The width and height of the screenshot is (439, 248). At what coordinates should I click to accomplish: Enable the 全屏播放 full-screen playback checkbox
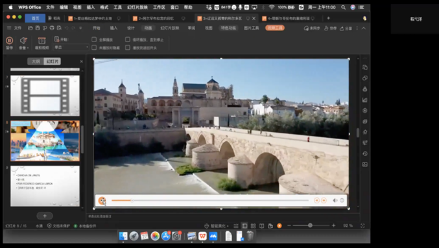[x=94, y=39]
